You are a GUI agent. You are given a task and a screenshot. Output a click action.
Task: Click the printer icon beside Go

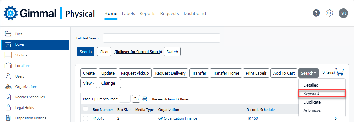tap(145, 99)
